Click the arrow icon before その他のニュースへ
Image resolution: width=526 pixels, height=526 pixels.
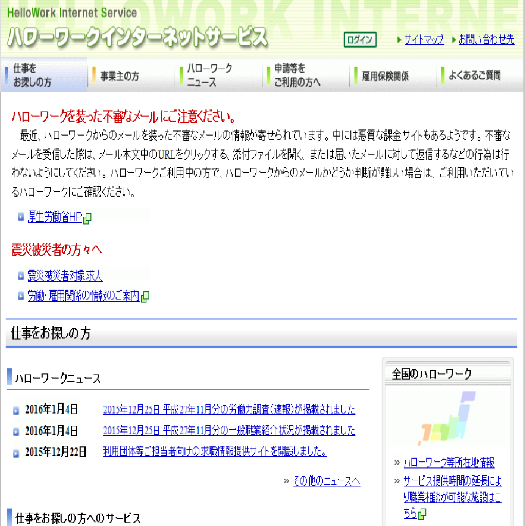tap(287, 481)
